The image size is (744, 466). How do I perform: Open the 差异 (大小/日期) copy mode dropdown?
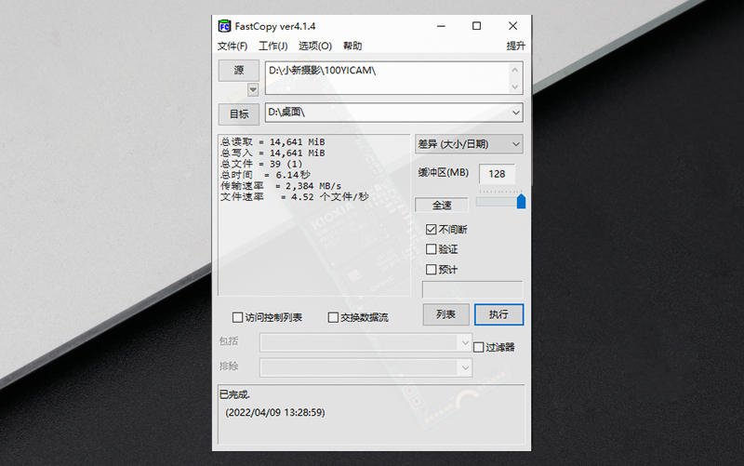pos(469,144)
